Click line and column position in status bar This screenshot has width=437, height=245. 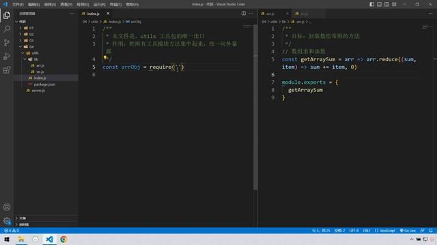pos(321,231)
